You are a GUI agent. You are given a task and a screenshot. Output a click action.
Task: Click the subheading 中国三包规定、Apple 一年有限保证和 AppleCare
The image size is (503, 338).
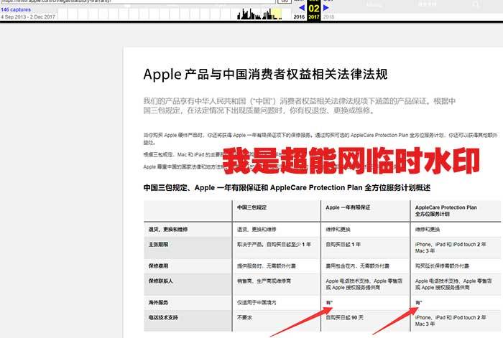(287, 188)
